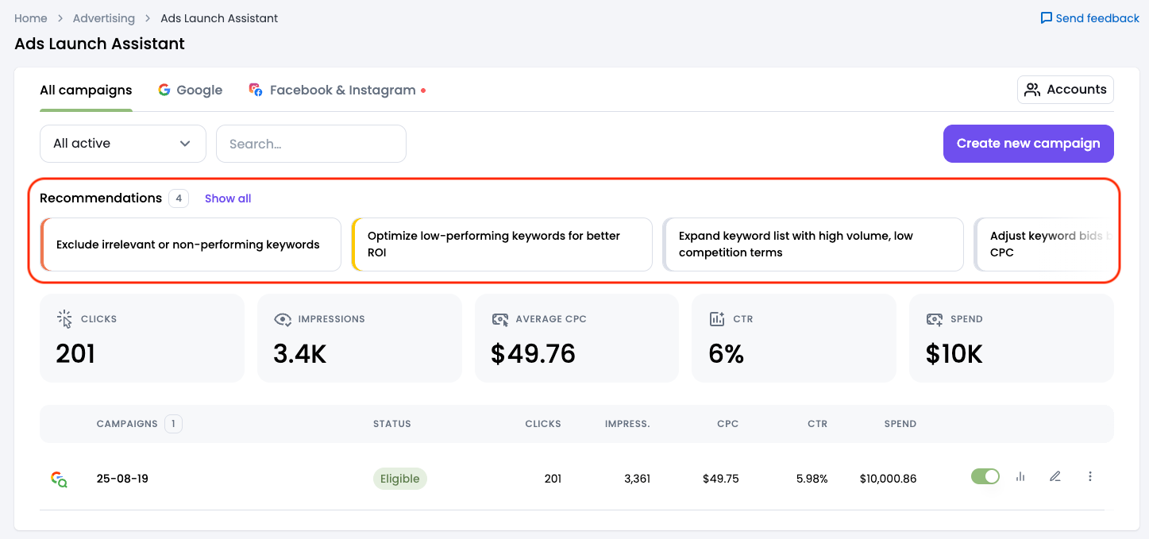1149x539 pixels.
Task: Open the three-dot more options menu
Action: pyautogui.click(x=1089, y=477)
